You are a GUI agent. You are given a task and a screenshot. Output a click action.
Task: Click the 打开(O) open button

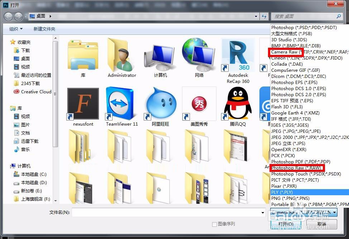(x=286, y=224)
